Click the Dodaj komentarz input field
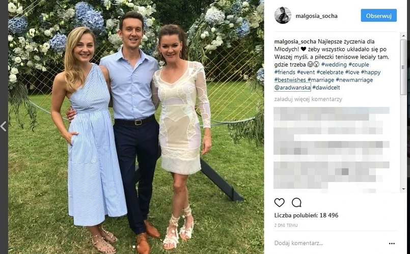This screenshot has width=410, height=254. [x=330, y=243]
